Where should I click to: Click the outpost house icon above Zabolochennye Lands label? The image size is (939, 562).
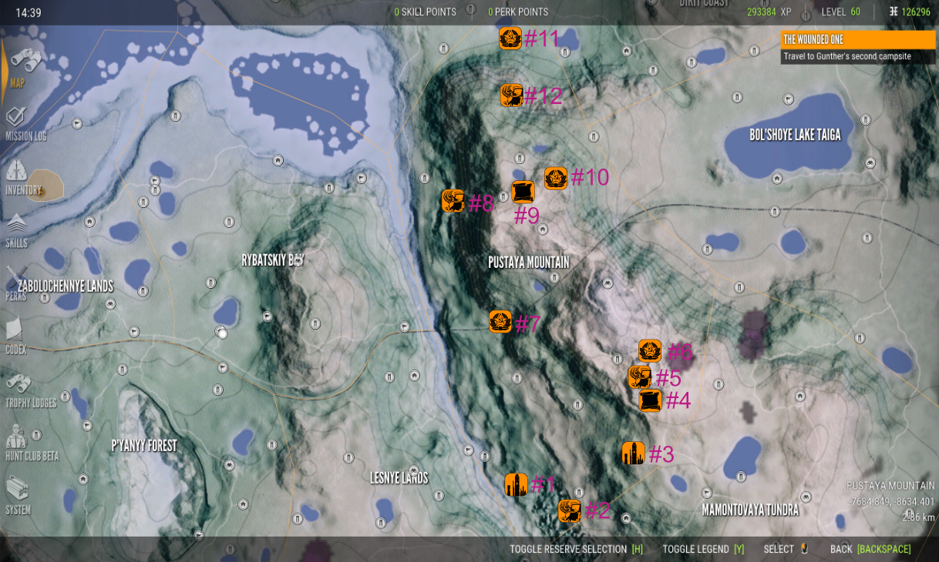[90, 222]
